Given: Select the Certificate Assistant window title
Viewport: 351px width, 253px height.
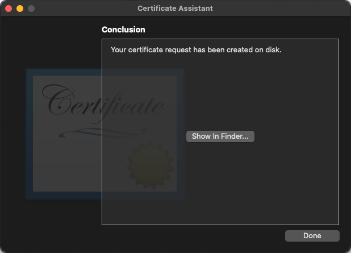Looking at the screenshot, I should 175,9.
